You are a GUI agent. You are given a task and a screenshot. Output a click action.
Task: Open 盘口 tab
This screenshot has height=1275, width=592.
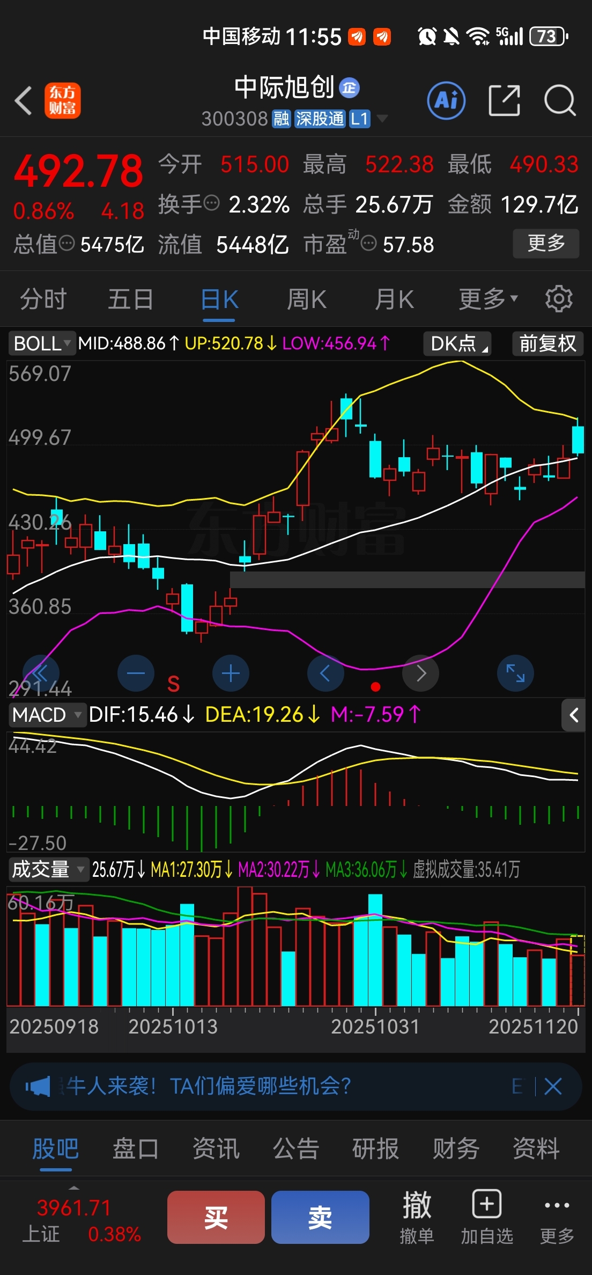(x=136, y=1149)
